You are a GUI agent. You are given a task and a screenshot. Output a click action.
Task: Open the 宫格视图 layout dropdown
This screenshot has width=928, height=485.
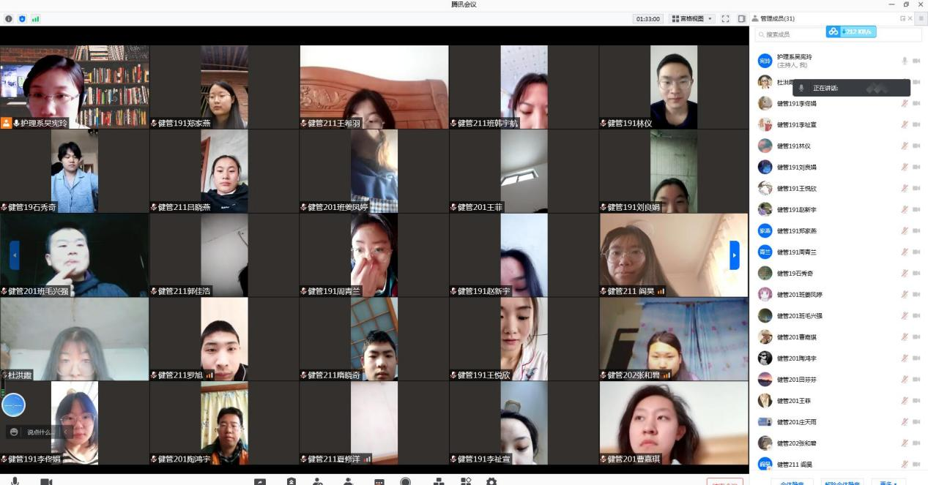coord(692,18)
